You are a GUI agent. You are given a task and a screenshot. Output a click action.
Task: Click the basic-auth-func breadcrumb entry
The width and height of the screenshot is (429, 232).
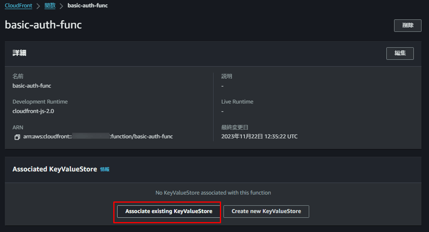point(88,6)
